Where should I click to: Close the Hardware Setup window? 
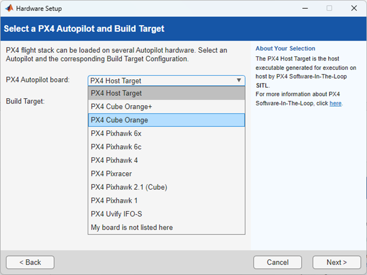click(353, 9)
